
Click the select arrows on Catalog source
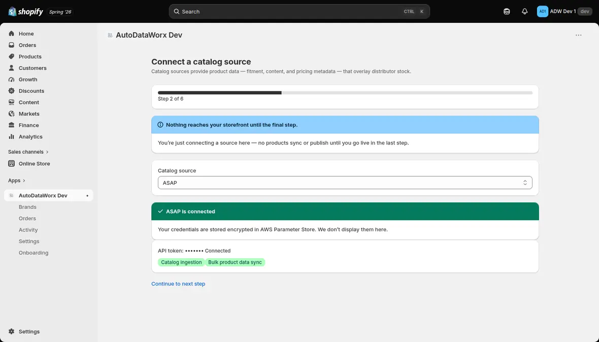tap(525, 183)
